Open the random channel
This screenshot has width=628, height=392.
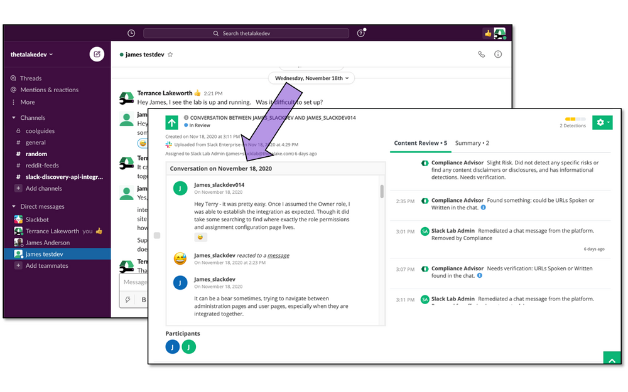[36, 154]
